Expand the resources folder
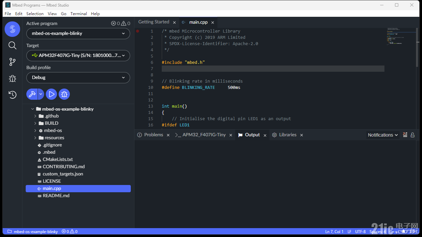 tap(35, 138)
